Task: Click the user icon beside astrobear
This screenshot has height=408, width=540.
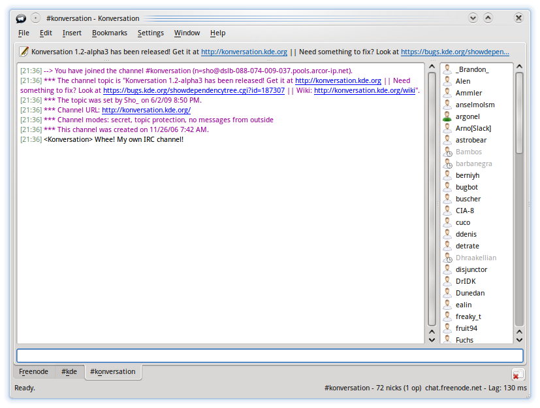Action: tap(447, 140)
